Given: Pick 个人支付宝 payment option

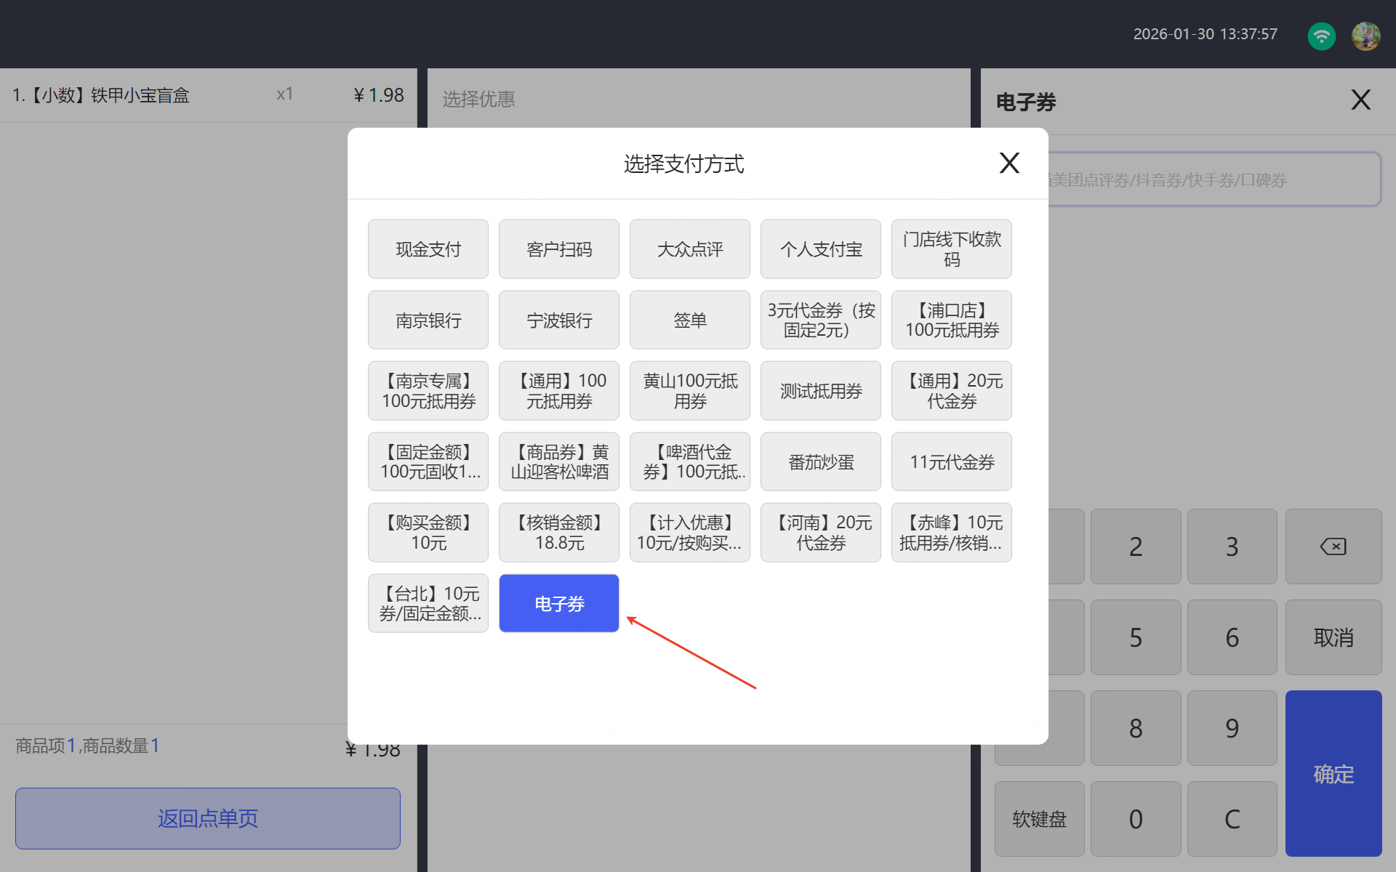Looking at the screenshot, I should pyautogui.click(x=821, y=249).
